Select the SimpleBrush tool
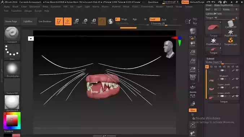Viewport: 244px width, 137px height. point(230,42)
